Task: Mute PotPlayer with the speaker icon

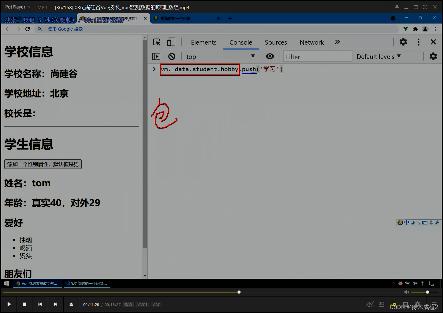Action: [406, 292]
